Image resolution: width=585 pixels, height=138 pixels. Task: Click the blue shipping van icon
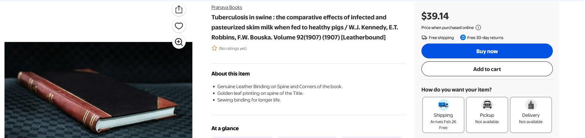tap(443, 105)
